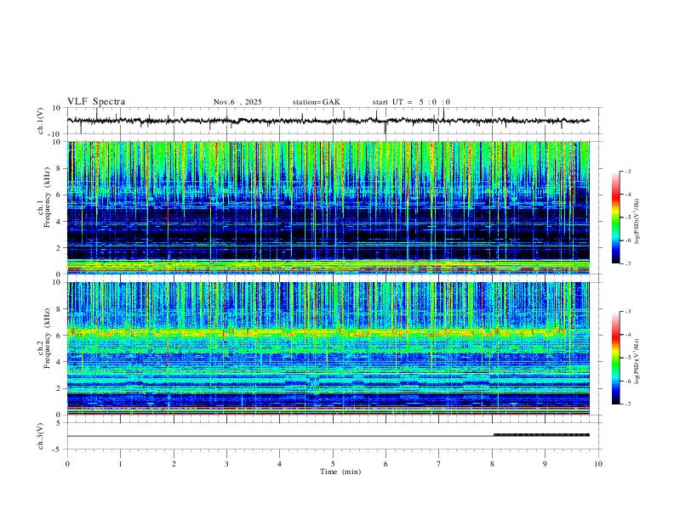Click the 'VLF Spectra' title text

click(96, 102)
